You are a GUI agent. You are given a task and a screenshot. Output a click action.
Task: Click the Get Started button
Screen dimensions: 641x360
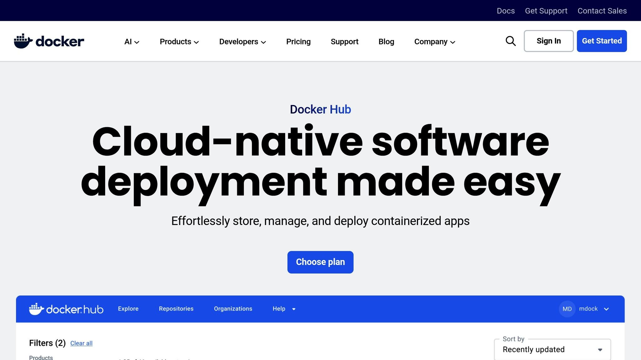(x=602, y=41)
